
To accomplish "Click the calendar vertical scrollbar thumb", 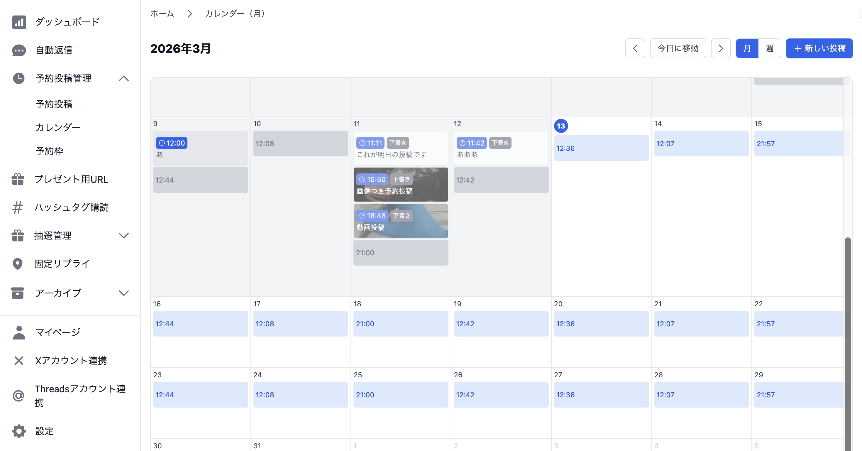I will (847, 335).
